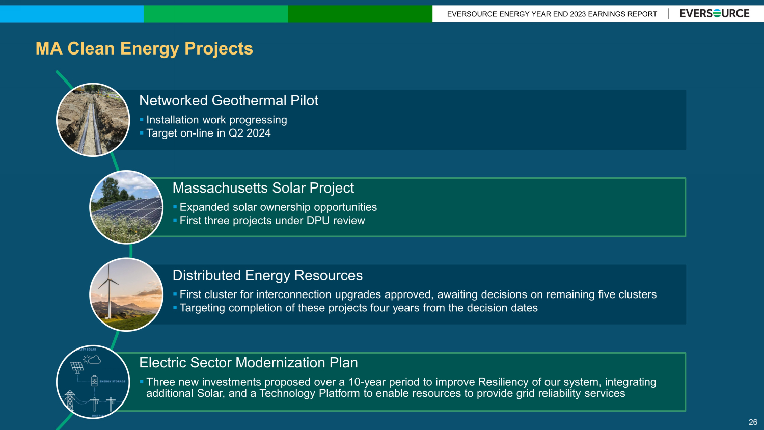The width and height of the screenshot is (764, 430).
Task: Click the "First three projects under DPU review" bullet
Action: click(x=272, y=221)
